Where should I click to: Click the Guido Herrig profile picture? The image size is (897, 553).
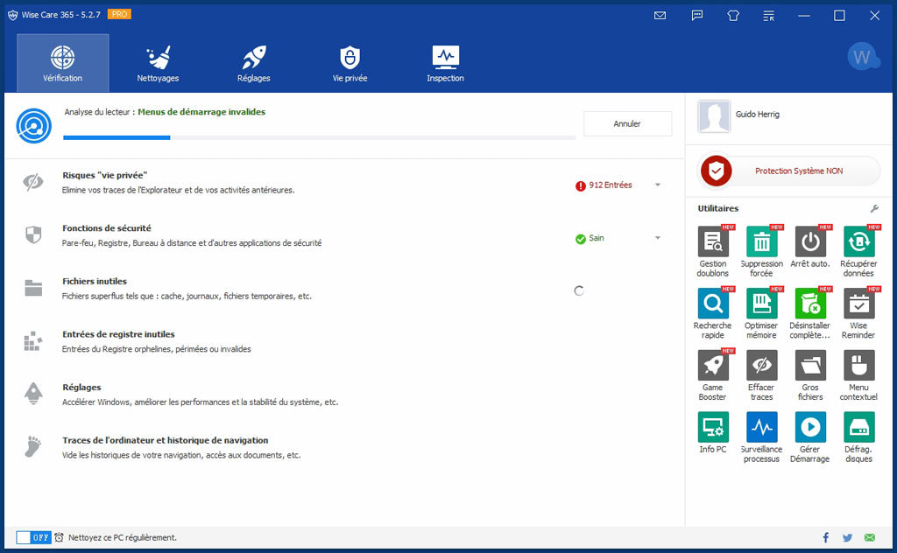pyautogui.click(x=714, y=116)
